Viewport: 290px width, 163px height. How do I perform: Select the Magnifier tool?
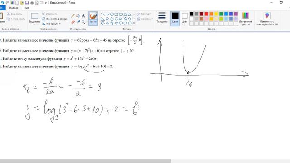pyautogui.click(x=83, y=22)
